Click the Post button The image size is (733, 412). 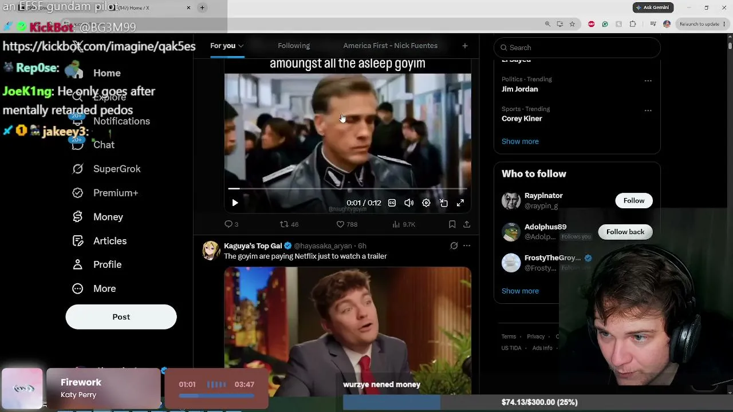point(121,317)
